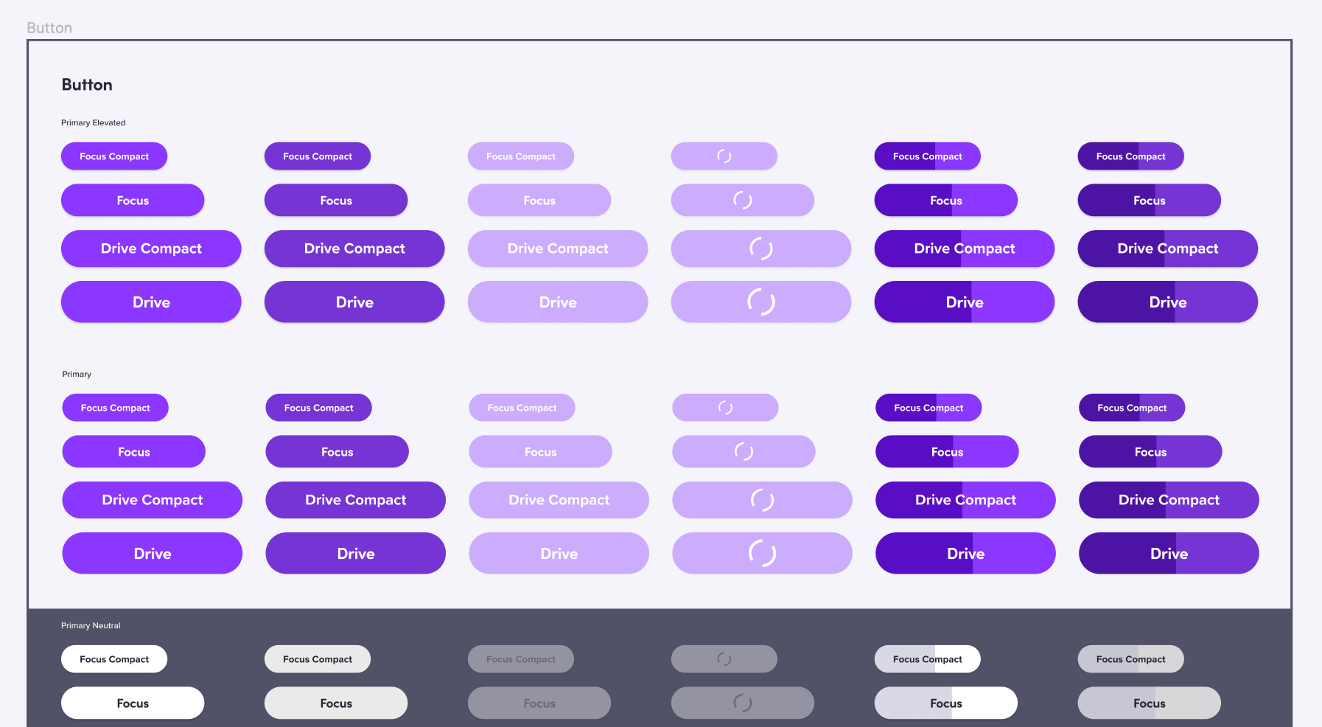Screen dimensions: 1322x727
Task: Click the bold "Button" heading inside the frame
Action: coord(87,85)
